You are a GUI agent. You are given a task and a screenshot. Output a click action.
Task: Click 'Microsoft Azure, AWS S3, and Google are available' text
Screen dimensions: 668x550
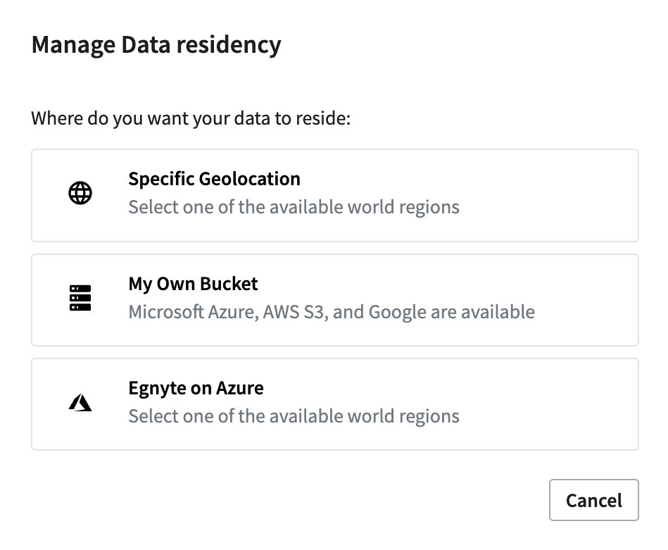point(332,312)
